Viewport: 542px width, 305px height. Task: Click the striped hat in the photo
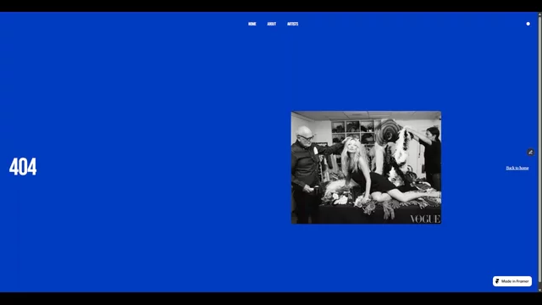[388, 131]
